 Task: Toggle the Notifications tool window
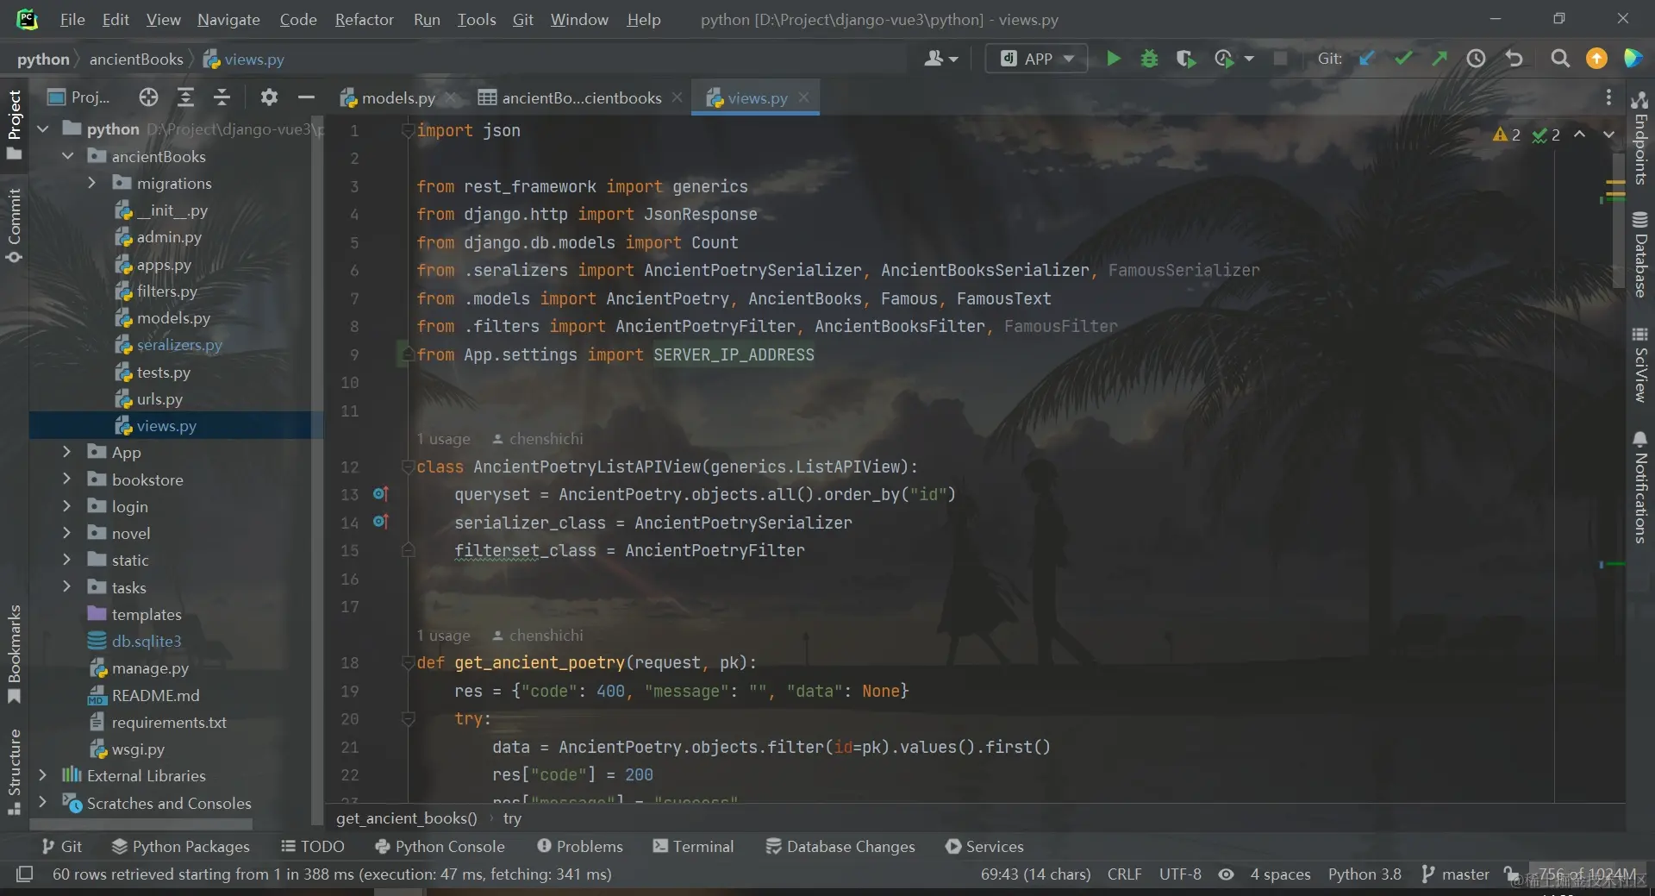(x=1639, y=487)
